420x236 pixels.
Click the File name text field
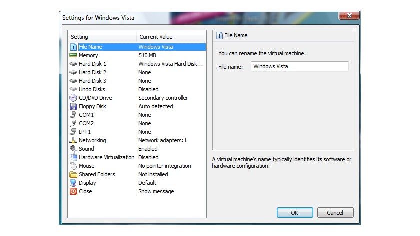pos(299,66)
